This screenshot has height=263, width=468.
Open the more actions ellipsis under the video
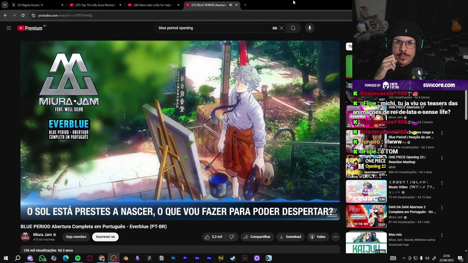point(335,237)
